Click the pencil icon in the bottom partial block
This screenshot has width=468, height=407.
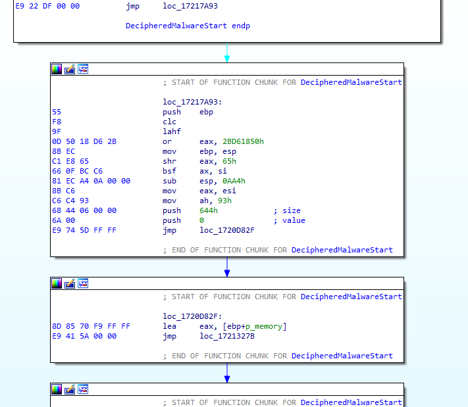[70, 389]
